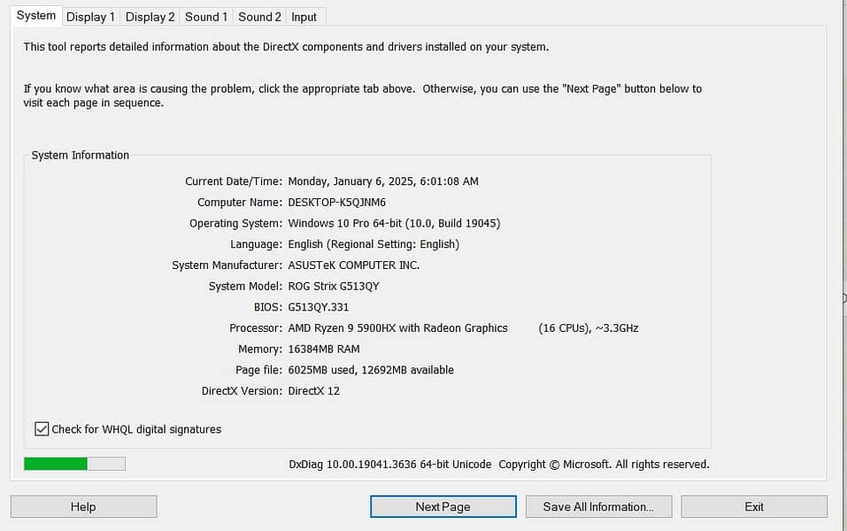Viewport: 847px width, 531px height.
Task: Click Save All Information button
Action: 597,506
